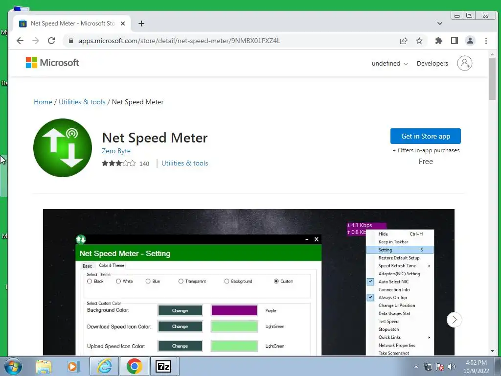Click Get in Store app button

click(426, 136)
